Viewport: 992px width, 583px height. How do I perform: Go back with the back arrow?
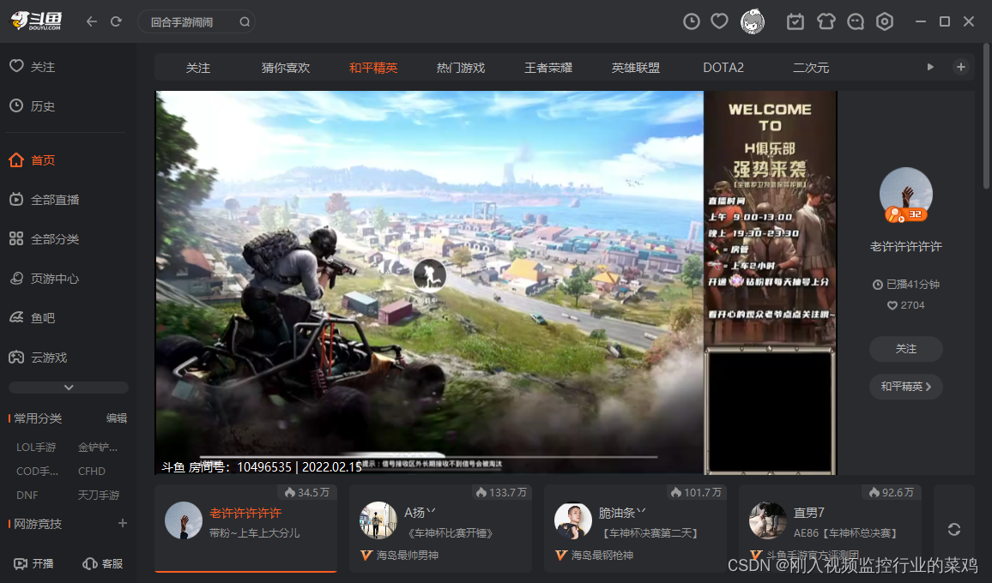[x=92, y=21]
